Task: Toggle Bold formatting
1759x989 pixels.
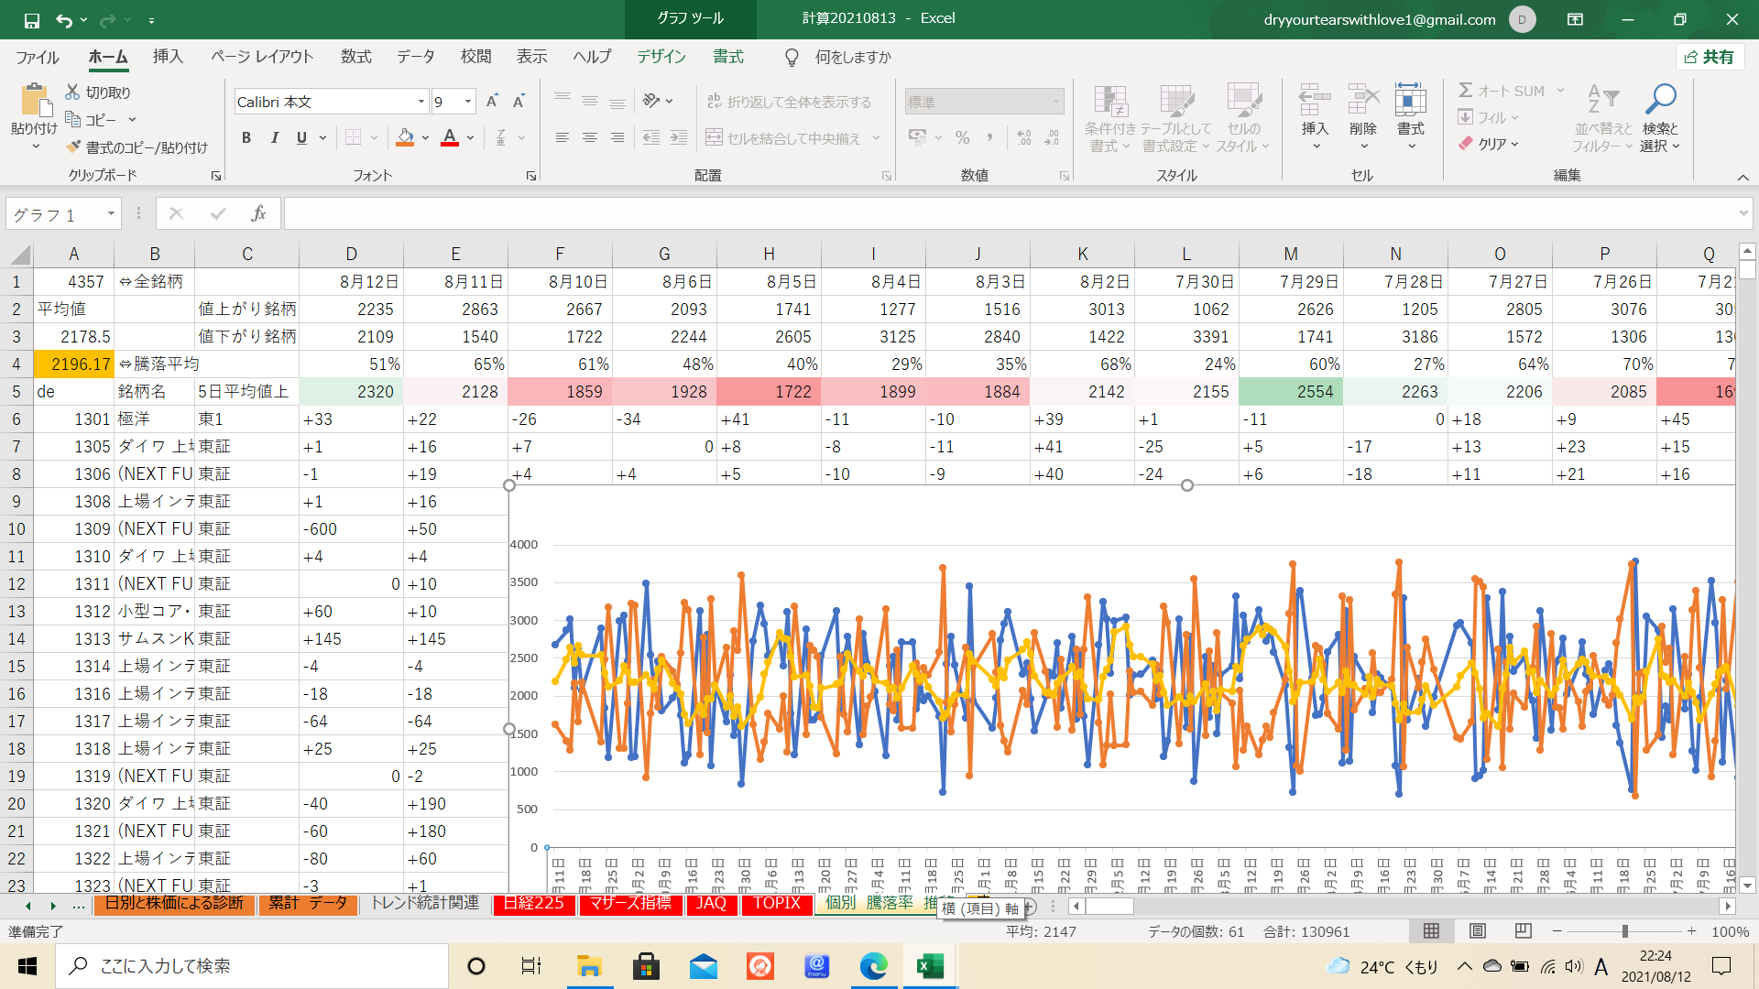Action: click(x=246, y=138)
